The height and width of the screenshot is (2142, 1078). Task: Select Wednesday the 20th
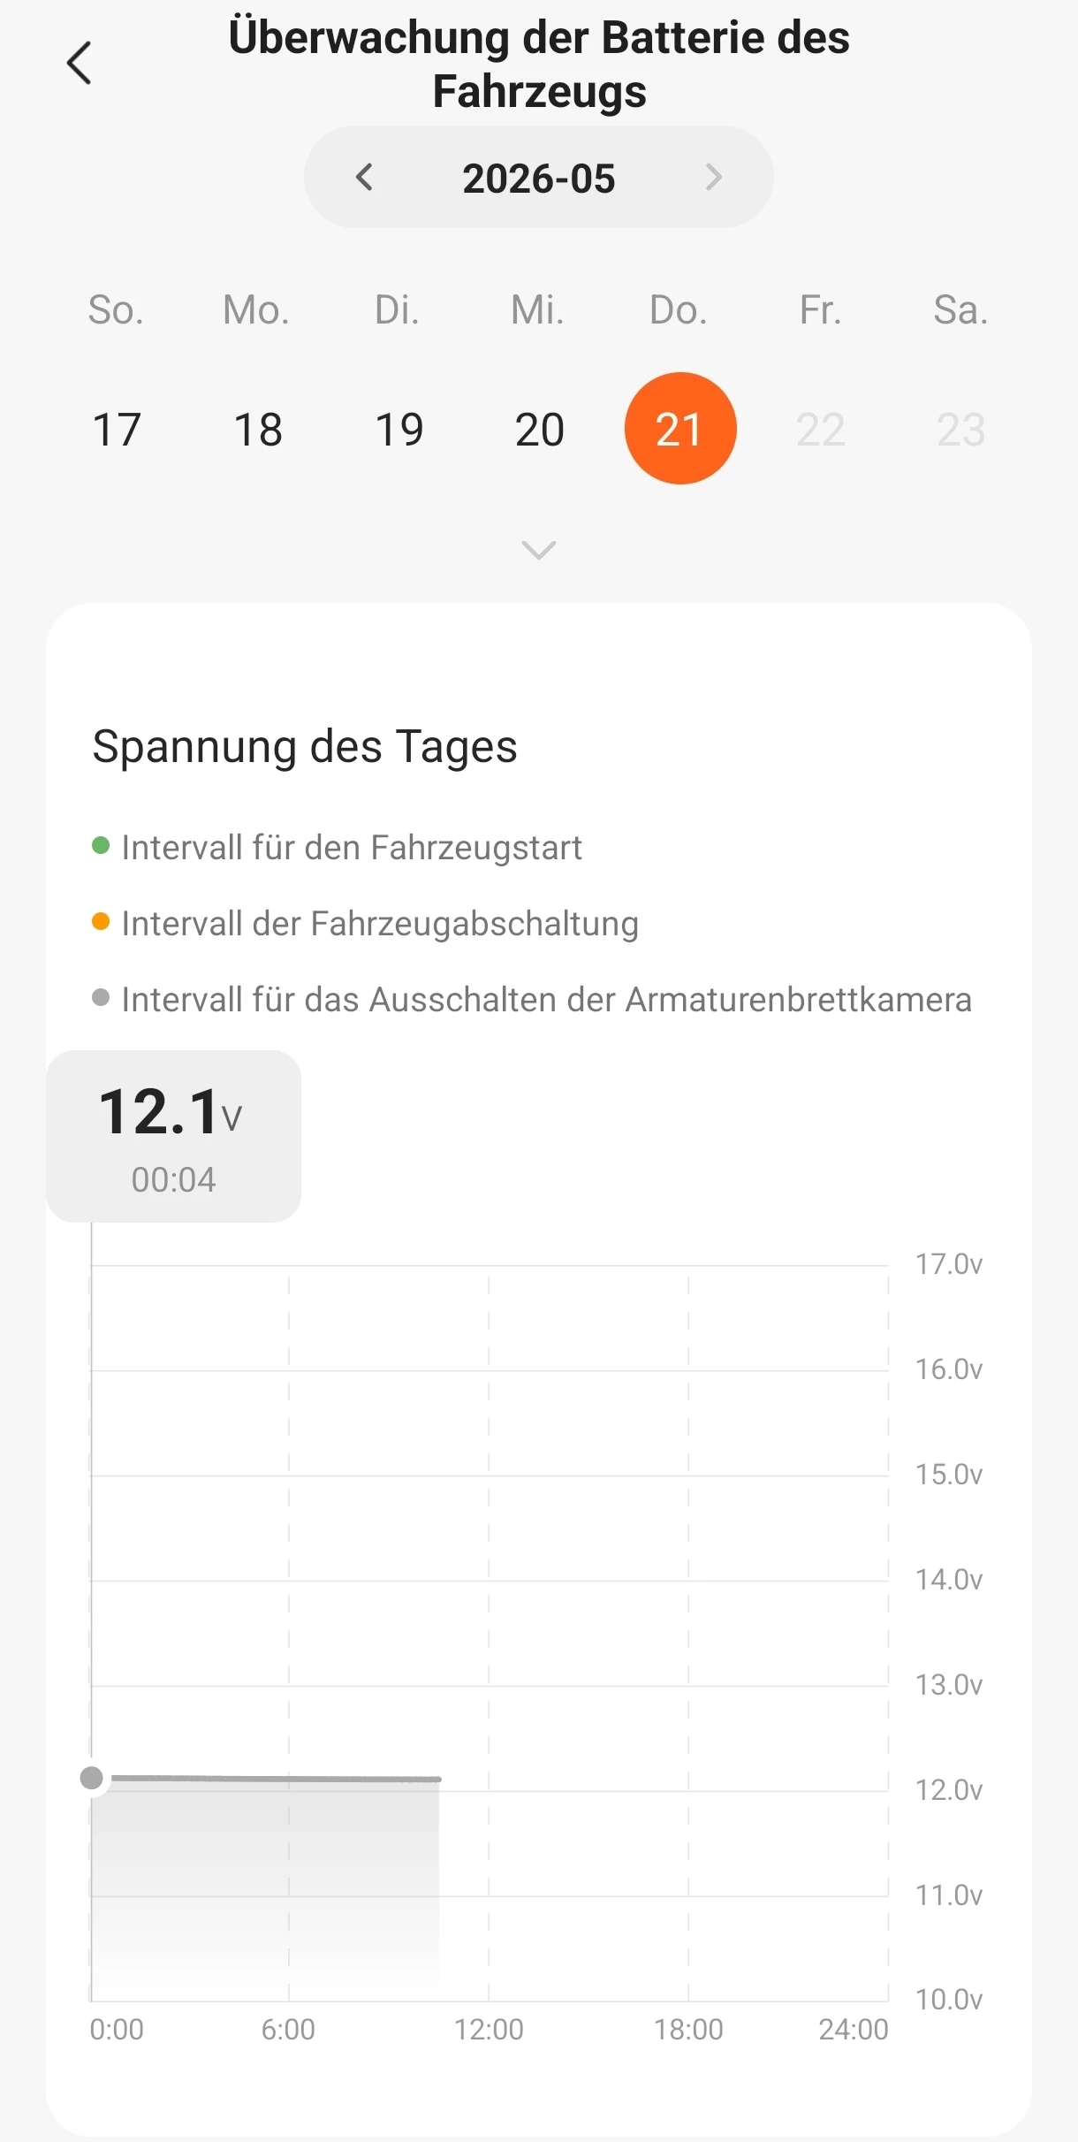click(x=540, y=430)
